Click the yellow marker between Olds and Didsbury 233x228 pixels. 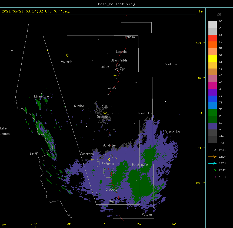(105, 113)
